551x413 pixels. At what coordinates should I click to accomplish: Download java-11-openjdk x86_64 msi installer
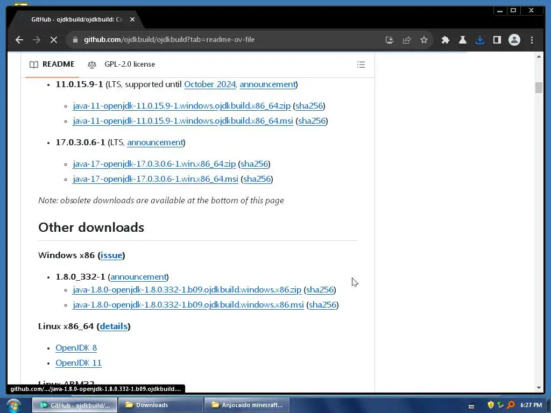tap(183, 121)
